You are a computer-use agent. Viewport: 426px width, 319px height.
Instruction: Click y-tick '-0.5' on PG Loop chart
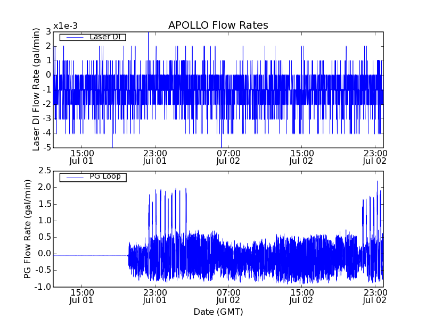pyautogui.click(x=43, y=270)
